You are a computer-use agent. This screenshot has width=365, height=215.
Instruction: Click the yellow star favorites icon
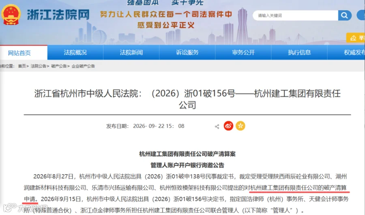tap(240, 126)
